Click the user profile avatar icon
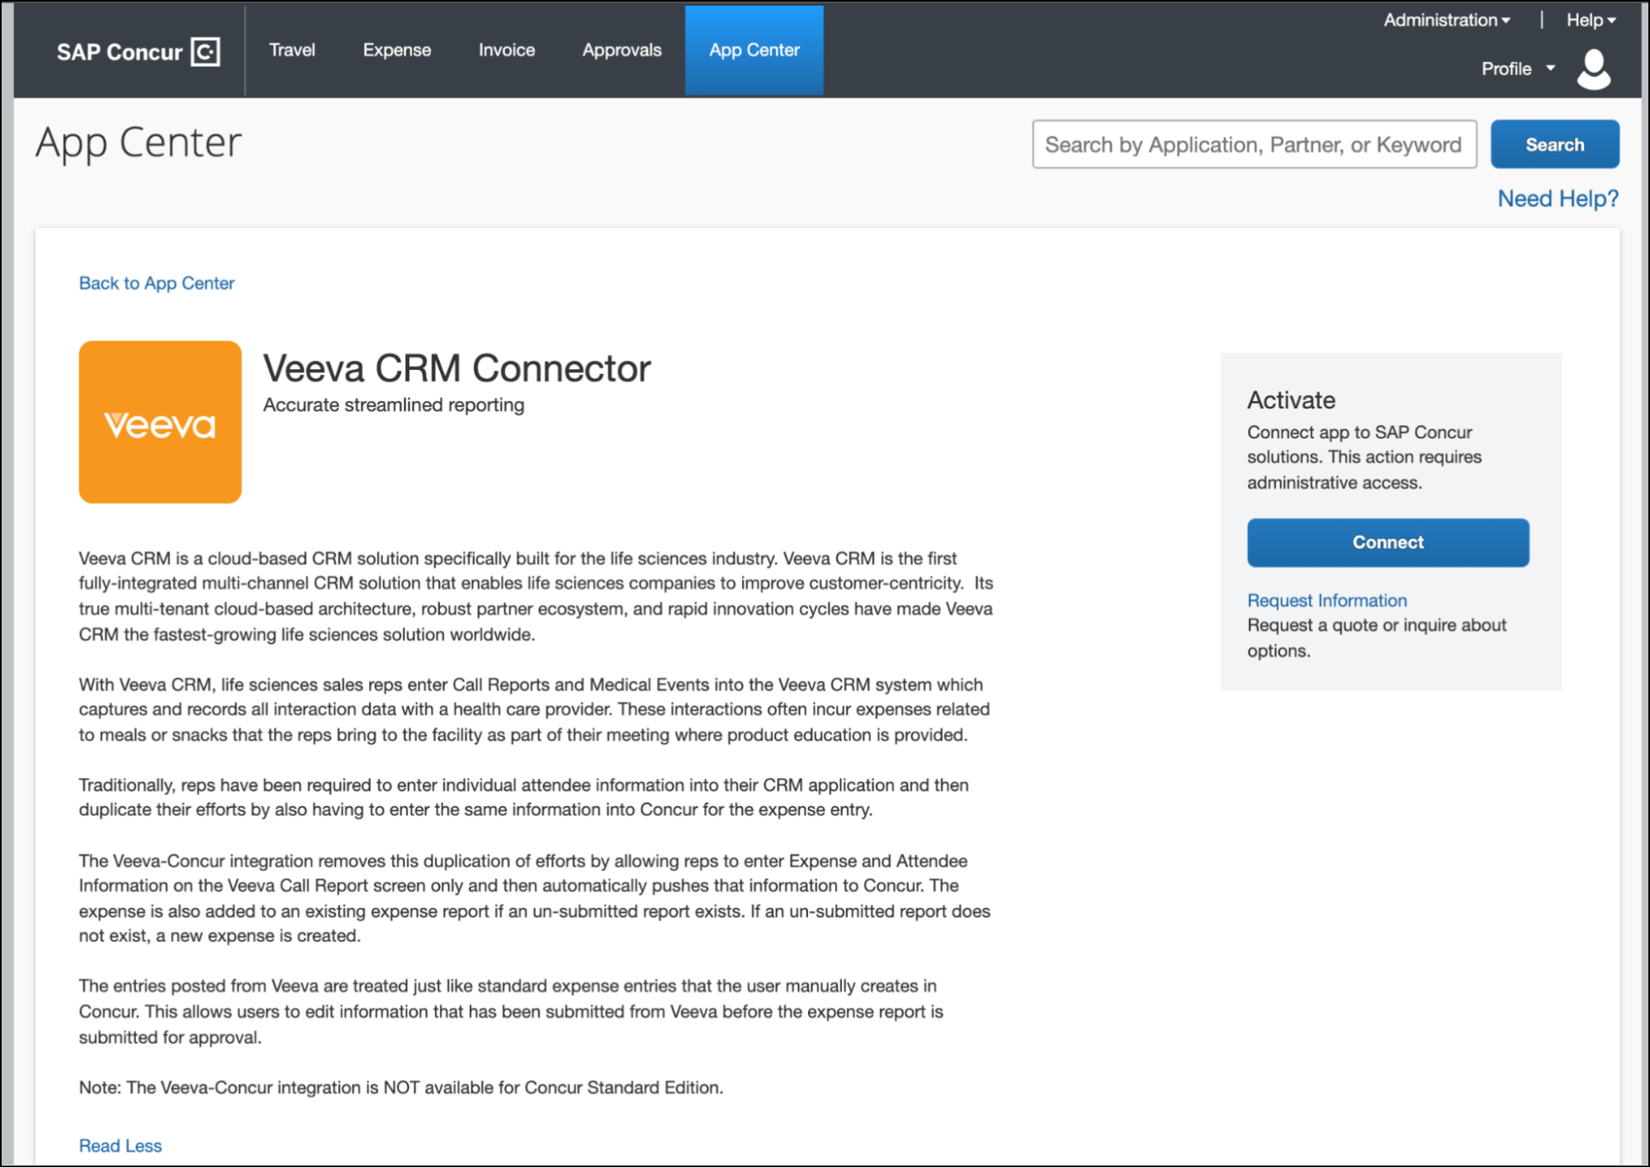1650x1168 pixels. tap(1593, 69)
